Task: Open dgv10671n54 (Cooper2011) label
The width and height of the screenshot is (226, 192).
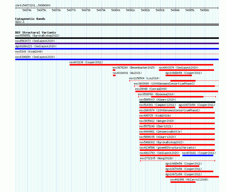Action: 184,174
